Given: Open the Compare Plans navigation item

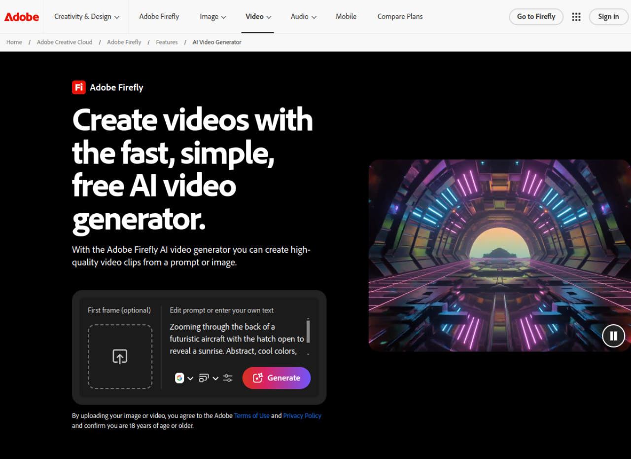Looking at the screenshot, I should [400, 17].
